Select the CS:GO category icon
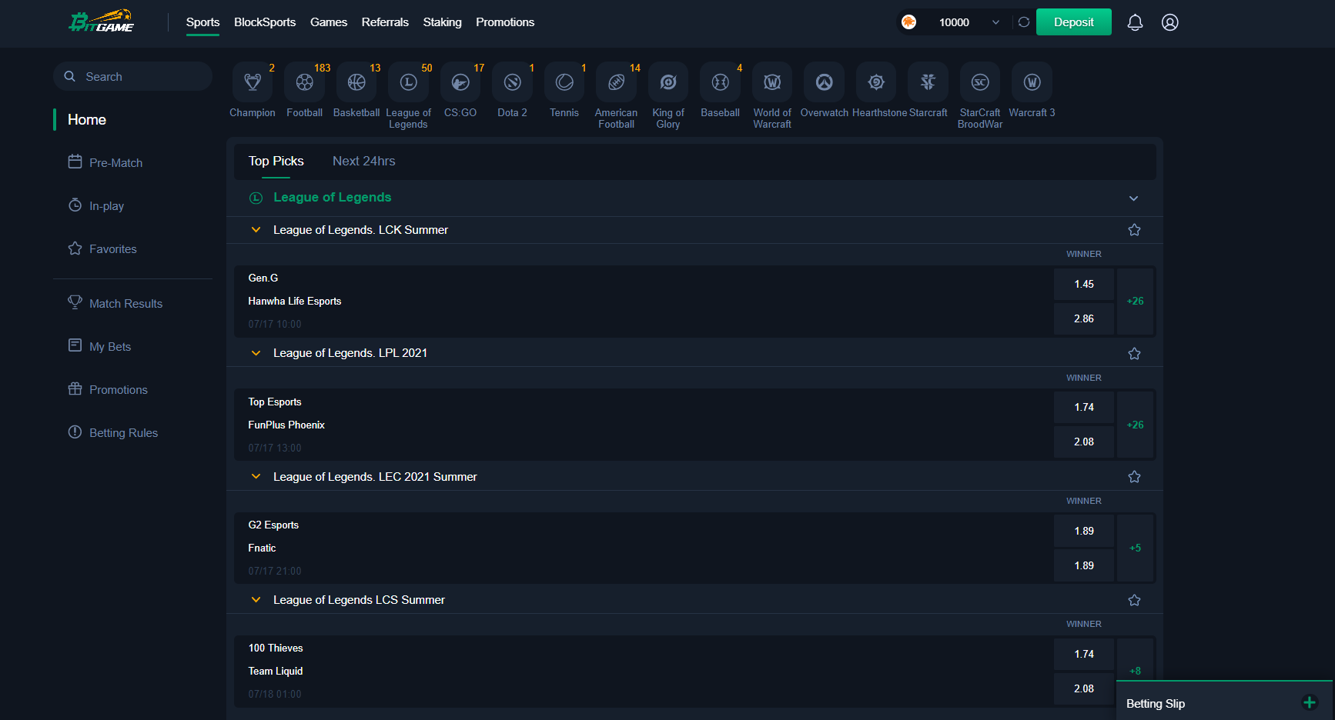This screenshot has height=720, width=1335. point(460,82)
